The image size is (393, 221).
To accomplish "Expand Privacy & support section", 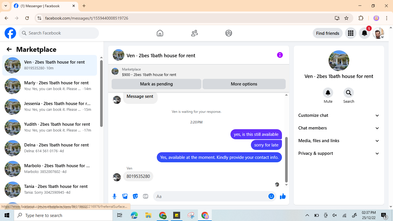I will 339,153.
